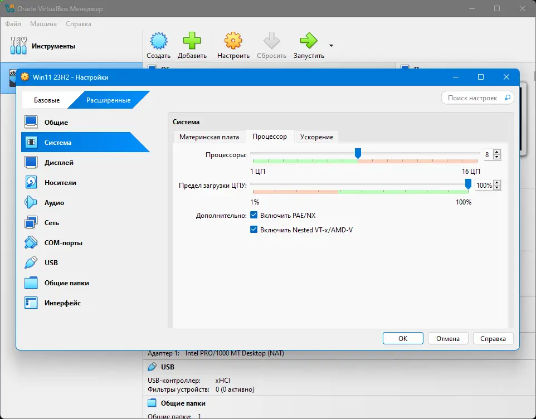The width and height of the screenshot is (536, 419).
Task: Decrease CPU execution cap with down arrow
Action: (497, 188)
